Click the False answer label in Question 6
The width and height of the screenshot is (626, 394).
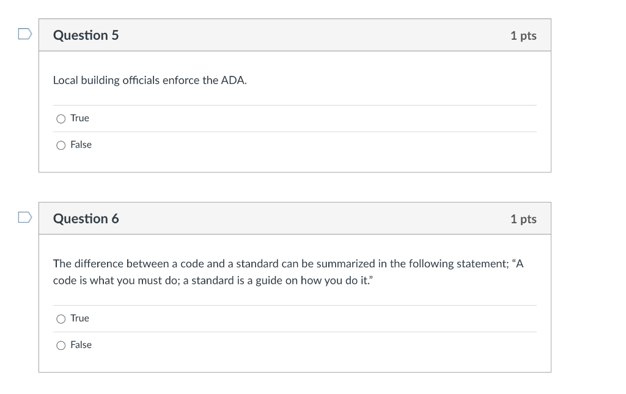coord(81,345)
